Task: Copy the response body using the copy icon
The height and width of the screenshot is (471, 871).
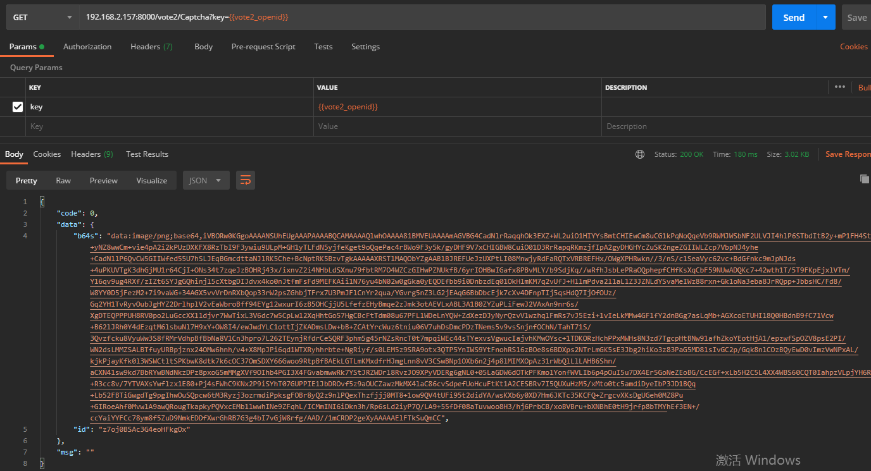Action: click(865, 179)
